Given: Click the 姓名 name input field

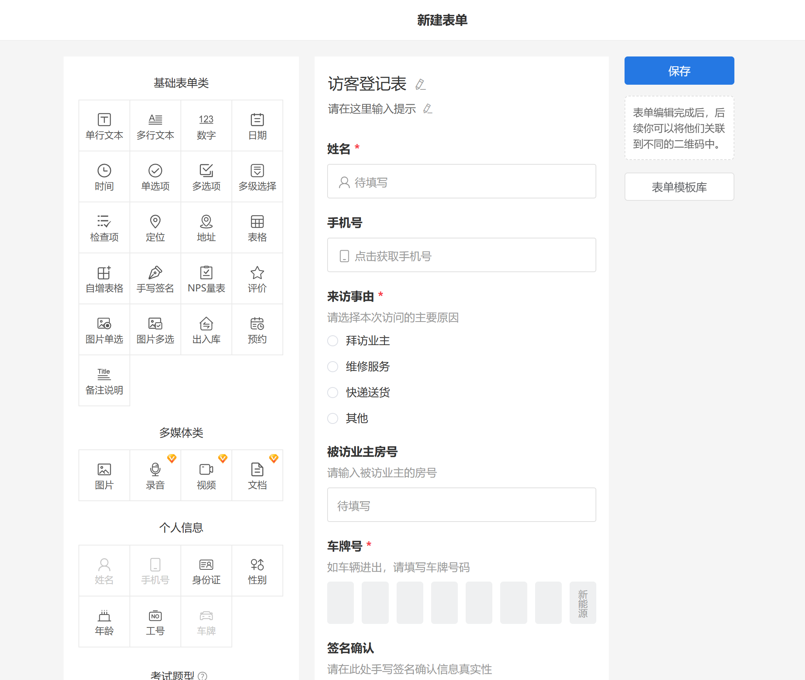Looking at the screenshot, I should 461,182.
